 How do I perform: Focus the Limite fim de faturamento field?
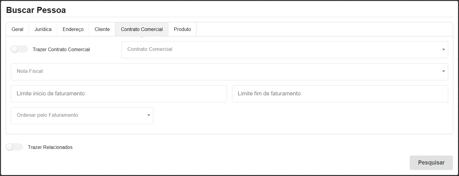(340, 94)
